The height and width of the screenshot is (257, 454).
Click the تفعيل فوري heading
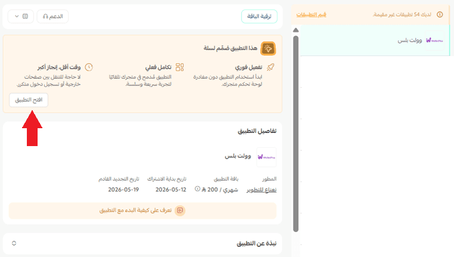(x=248, y=67)
